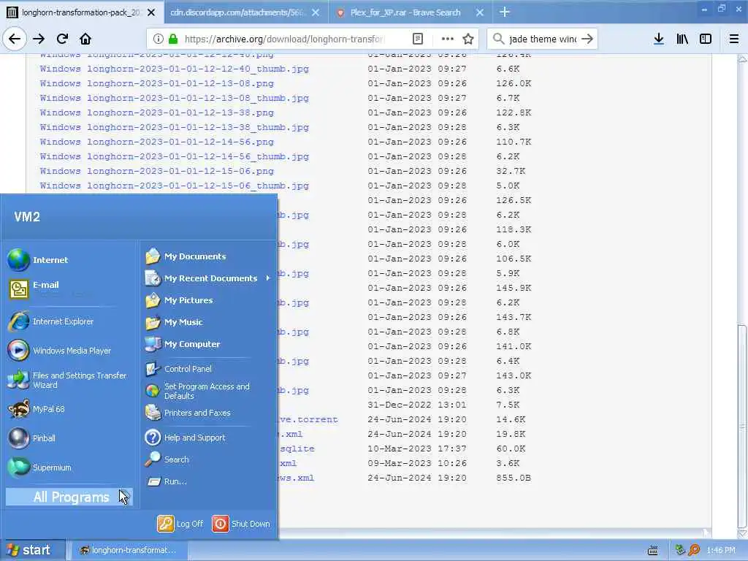Open E-mail from the Start menu

[34, 288]
